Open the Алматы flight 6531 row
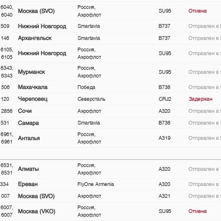Viewport: 221px width, 221px height. click(x=110, y=169)
